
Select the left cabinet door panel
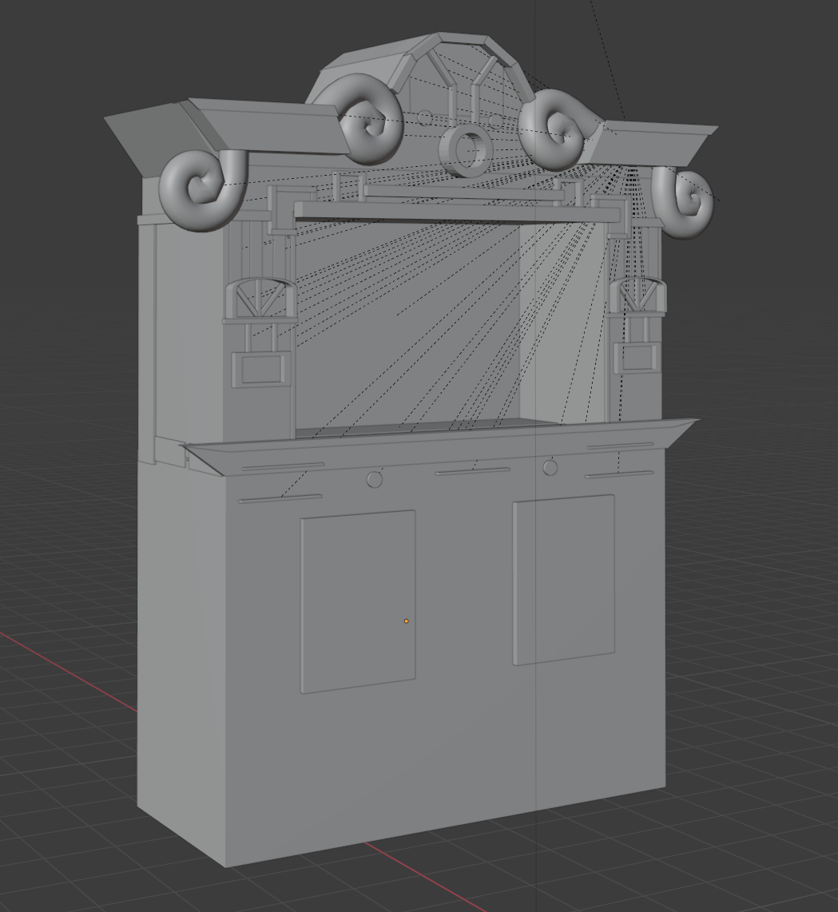[x=357, y=601]
